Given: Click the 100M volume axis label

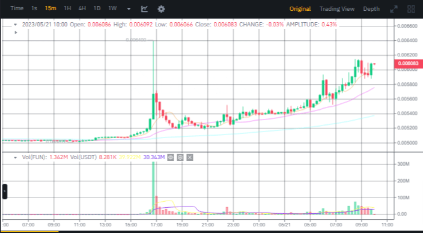Looking at the screenshot, I should (403, 198).
